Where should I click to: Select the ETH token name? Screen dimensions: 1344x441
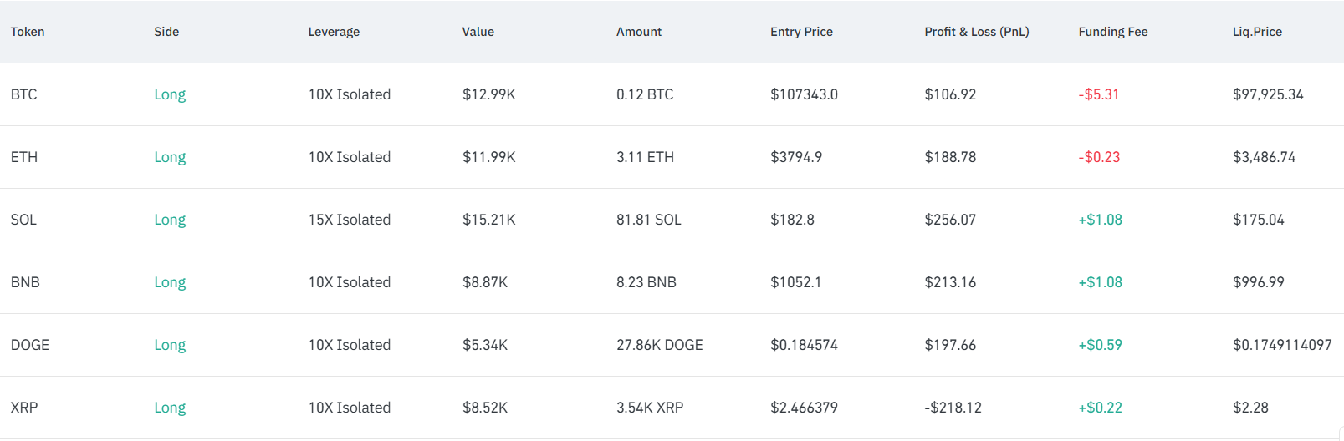click(24, 157)
